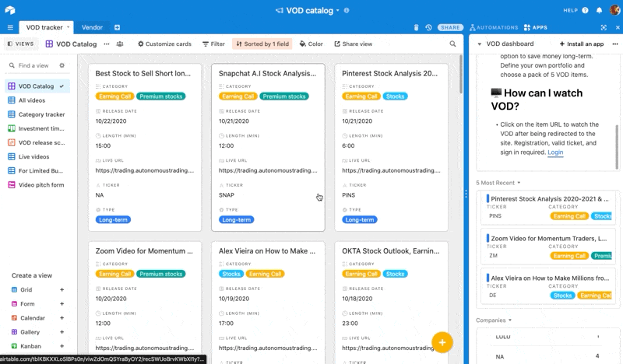
Task: Open the base info icon beside title
Action: tap(347, 10)
